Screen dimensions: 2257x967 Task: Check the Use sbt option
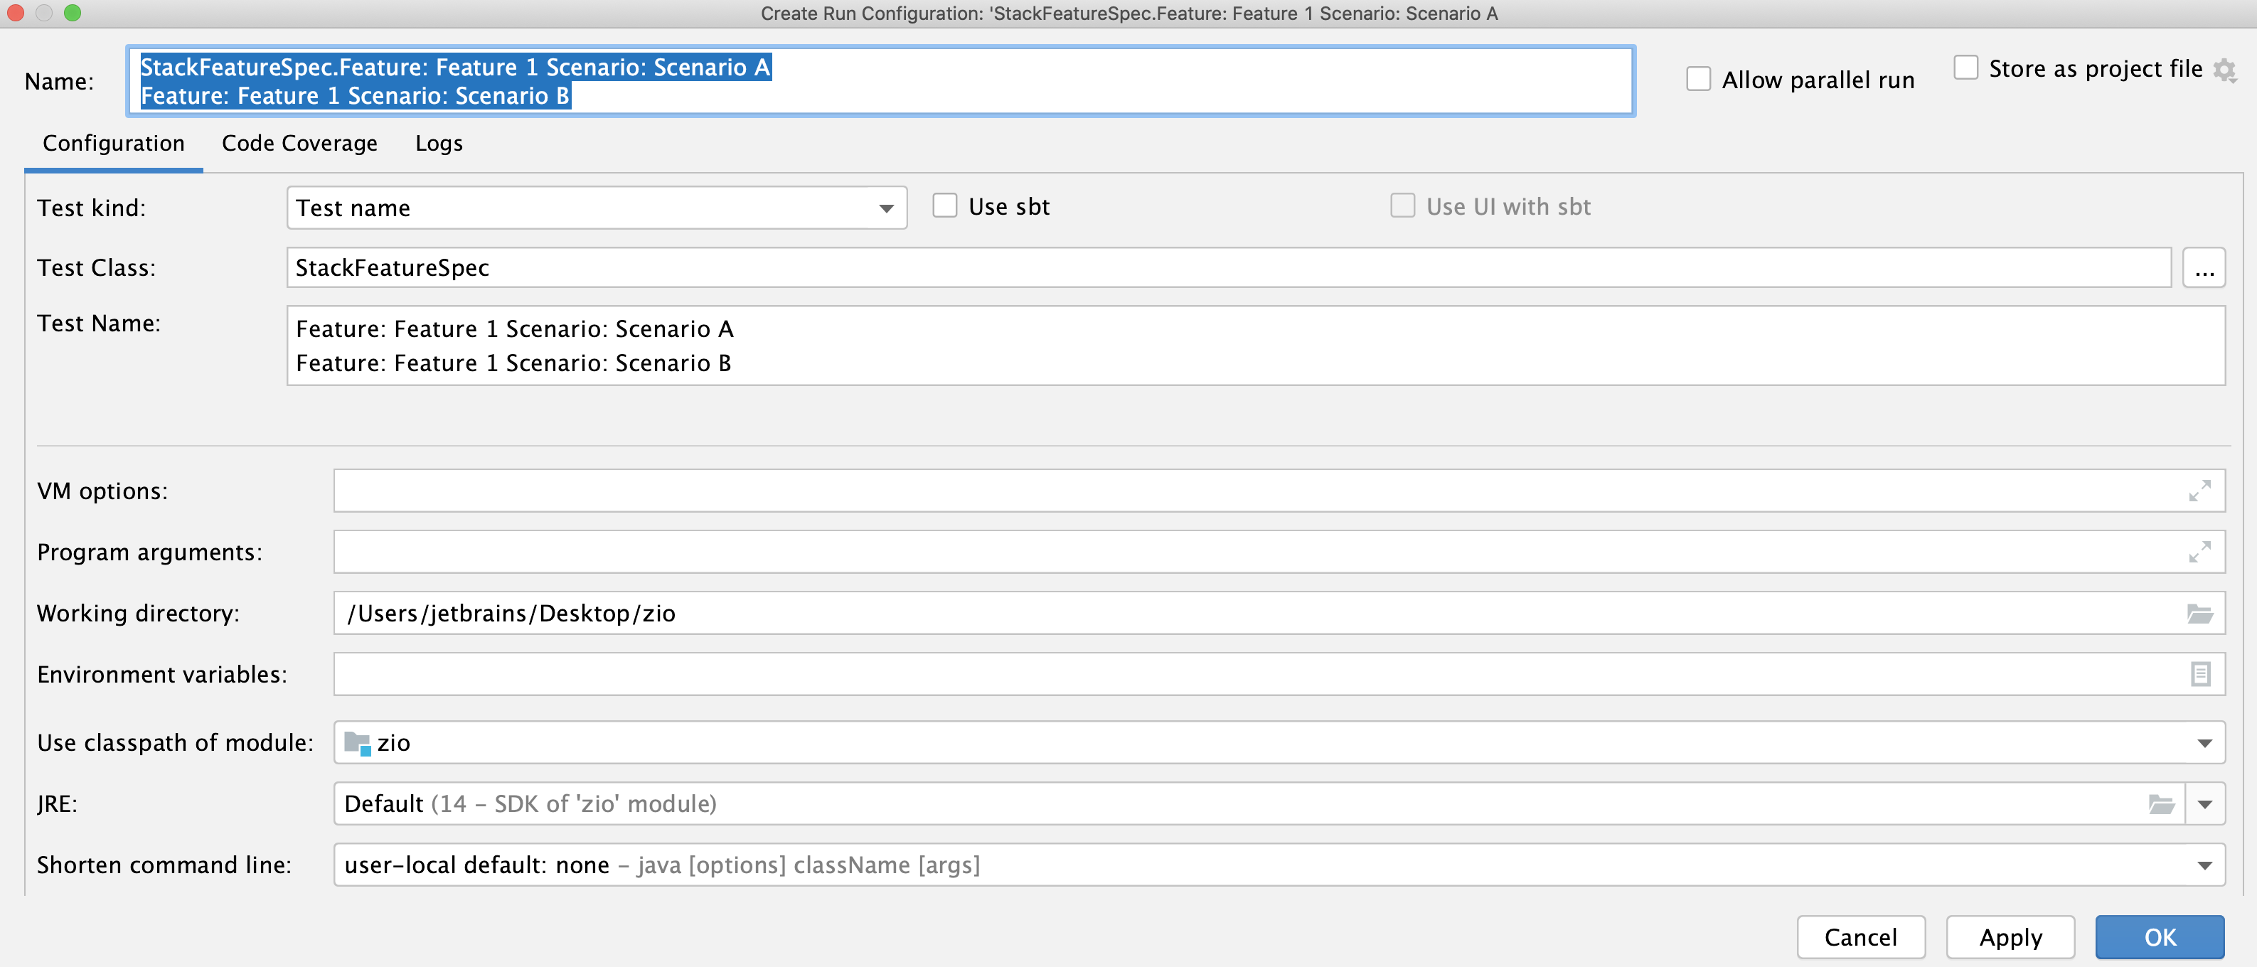[945, 205]
